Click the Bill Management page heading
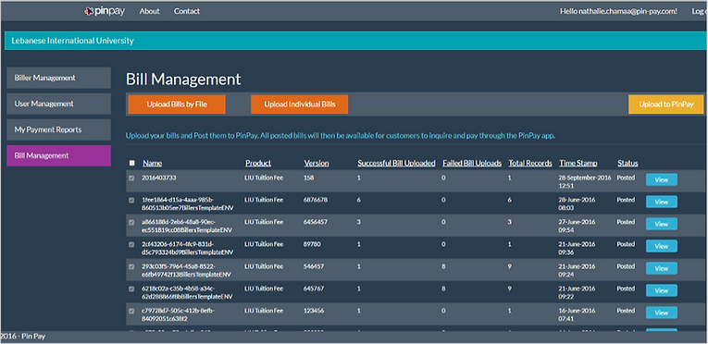Viewport: 708px width, 344px height. coord(183,80)
